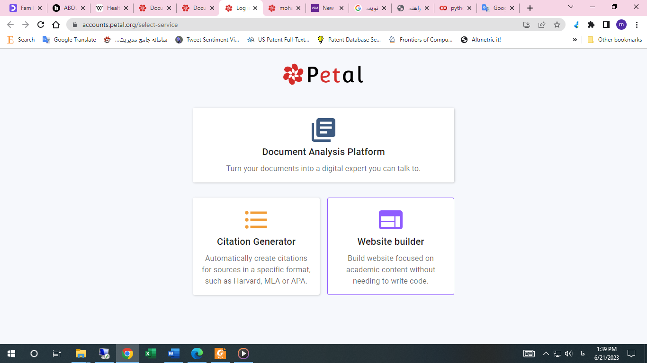Image resolution: width=647 pixels, height=363 pixels.
Task: Click the browser forward arrow
Action: pyautogui.click(x=26, y=25)
